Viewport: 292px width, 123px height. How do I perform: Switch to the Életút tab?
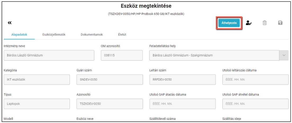point(122,35)
